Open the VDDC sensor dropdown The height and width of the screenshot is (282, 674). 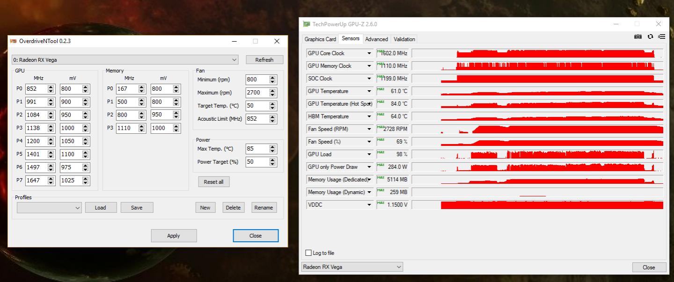pyautogui.click(x=369, y=205)
